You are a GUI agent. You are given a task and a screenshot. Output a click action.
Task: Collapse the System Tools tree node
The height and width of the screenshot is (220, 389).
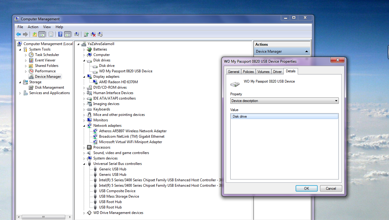pyautogui.click(x=20, y=49)
